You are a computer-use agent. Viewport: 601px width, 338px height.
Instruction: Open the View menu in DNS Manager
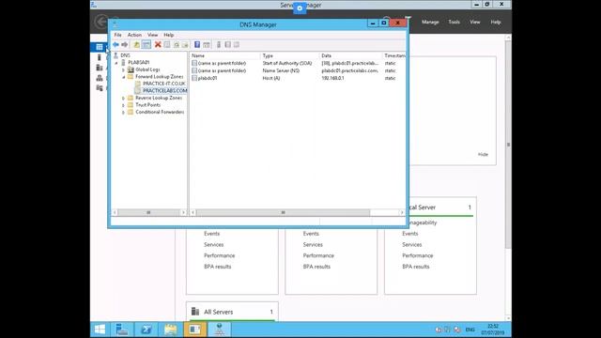tap(152, 35)
